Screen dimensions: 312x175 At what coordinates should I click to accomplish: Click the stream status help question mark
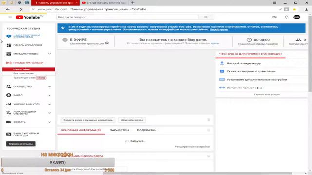tap(107, 43)
